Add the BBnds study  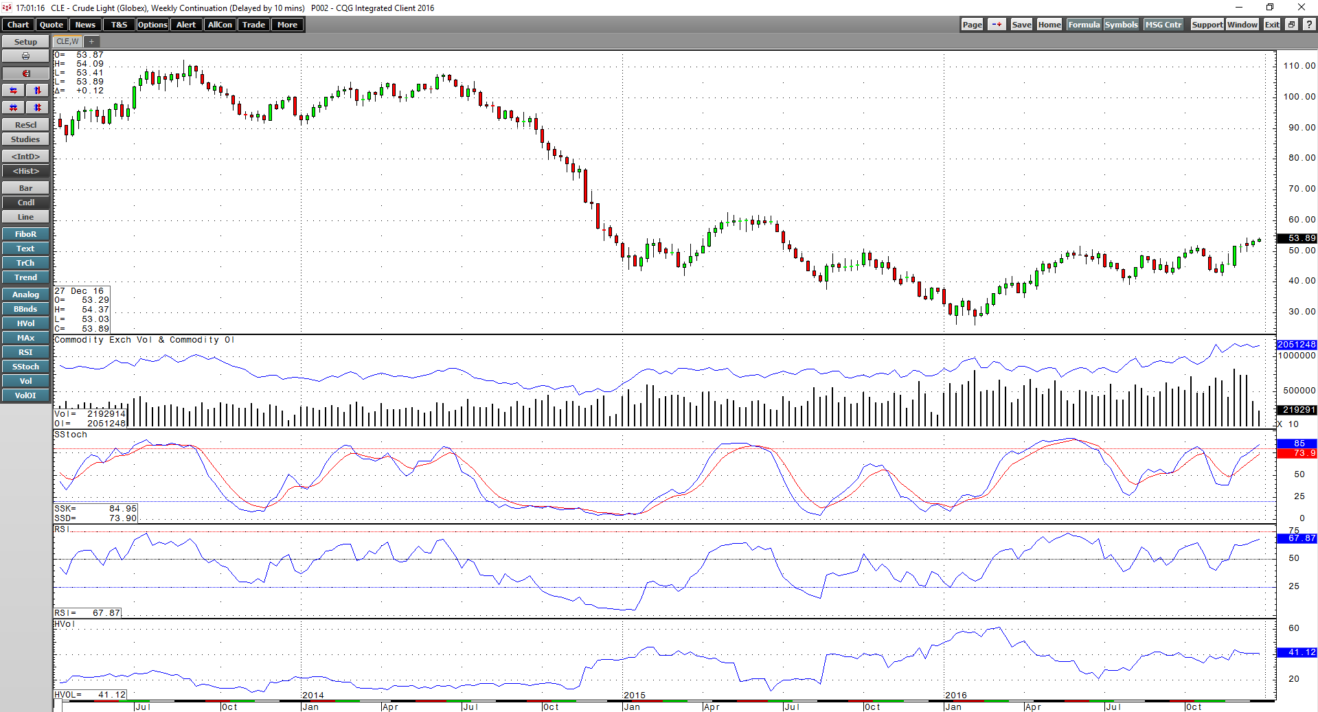pyautogui.click(x=25, y=309)
